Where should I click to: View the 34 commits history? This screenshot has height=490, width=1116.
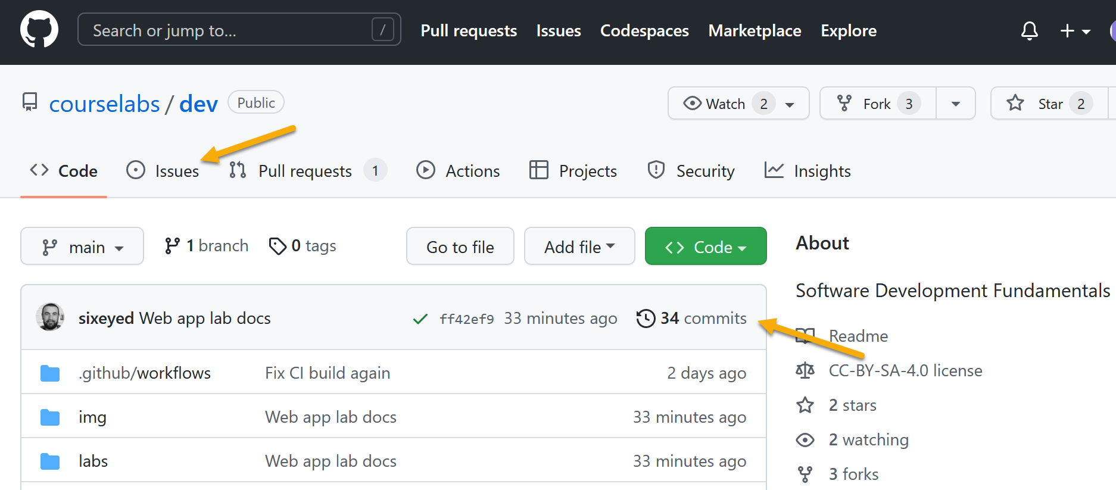pos(691,319)
